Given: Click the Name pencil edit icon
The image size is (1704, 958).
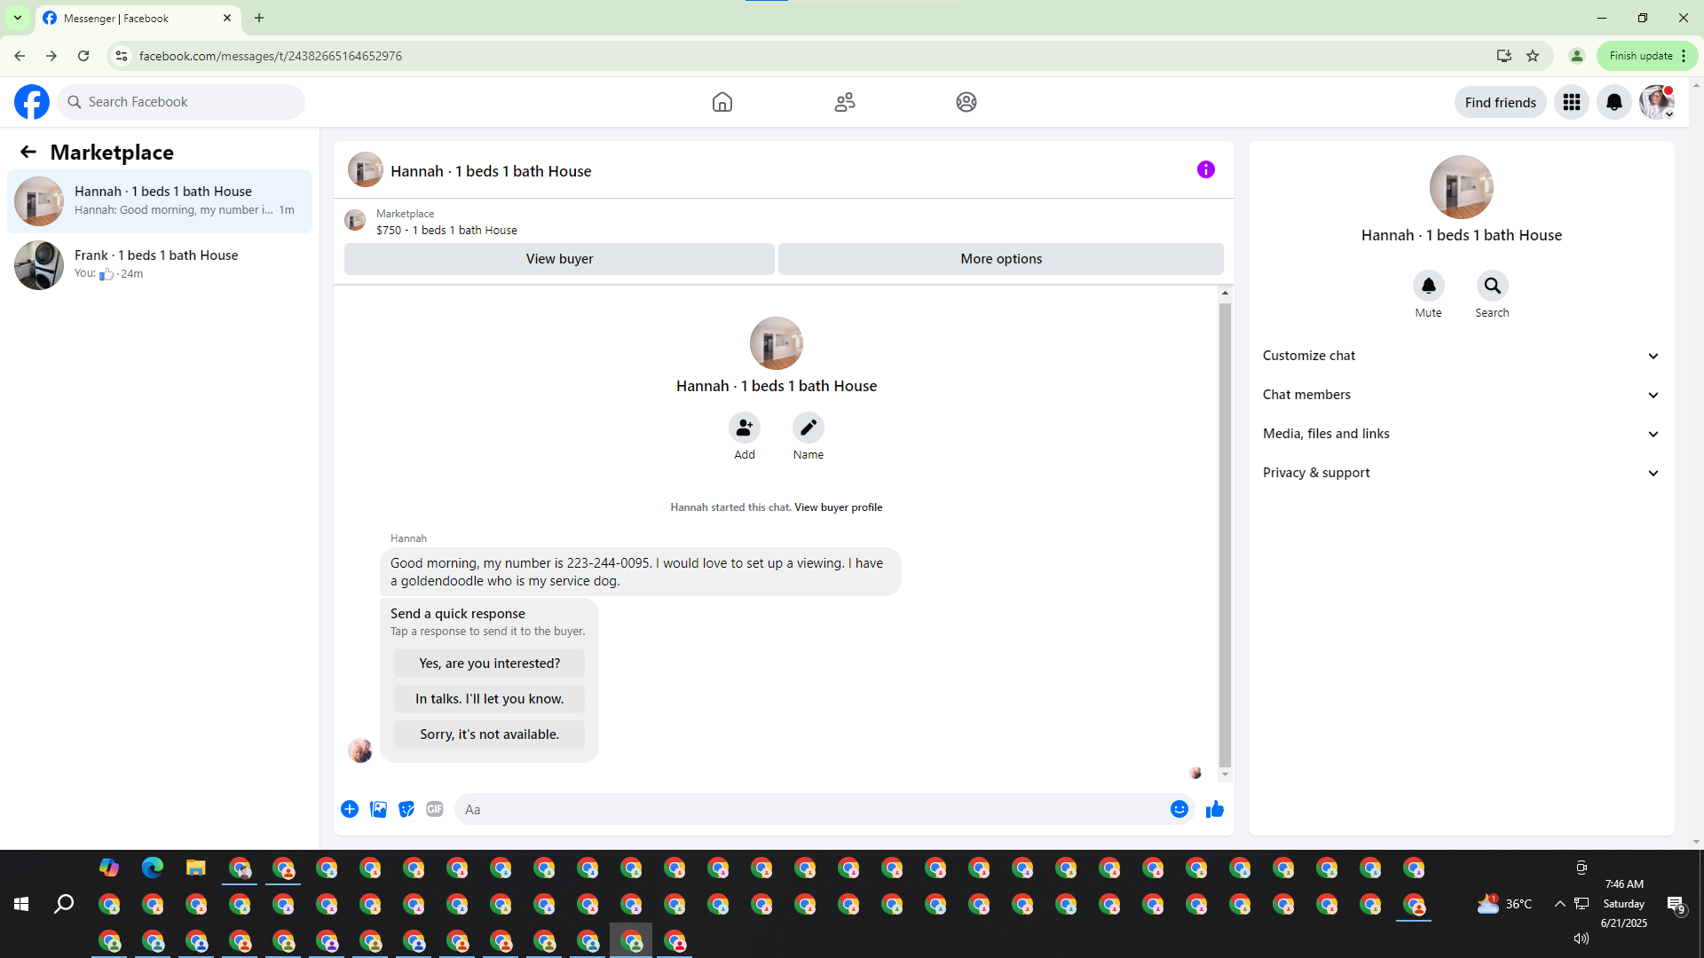Looking at the screenshot, I should tap(808, 428).
